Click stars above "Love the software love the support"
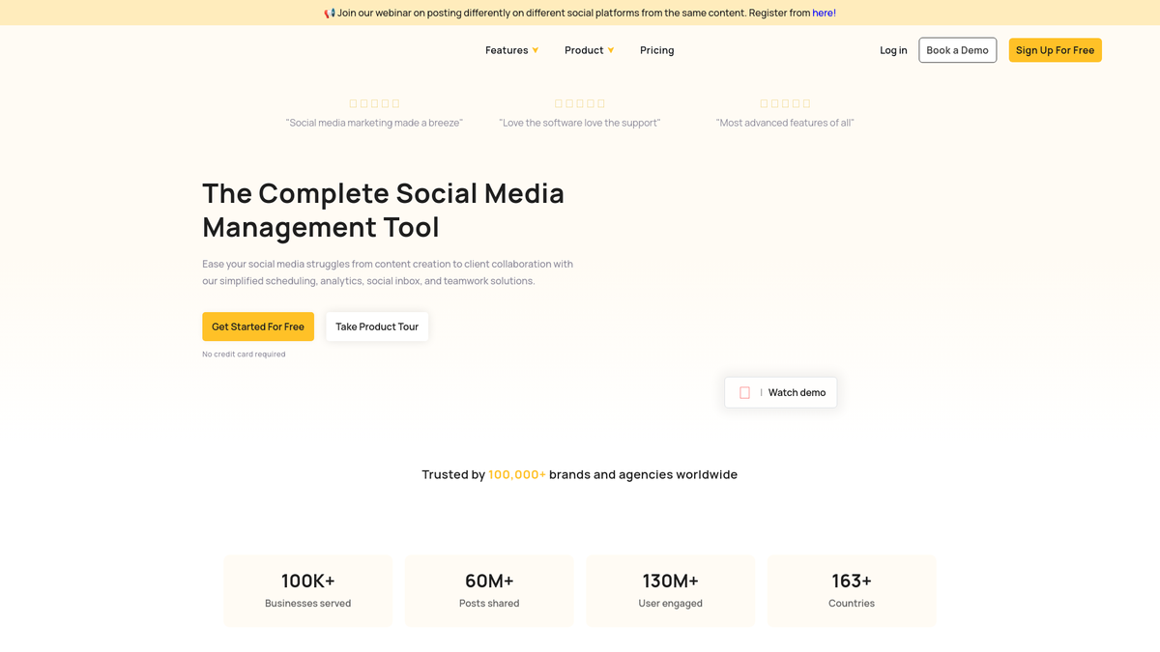 pos(580,103)
